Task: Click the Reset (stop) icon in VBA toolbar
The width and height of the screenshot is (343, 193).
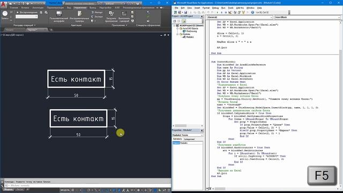Action: pyautogui.click(x=225, y=12)
